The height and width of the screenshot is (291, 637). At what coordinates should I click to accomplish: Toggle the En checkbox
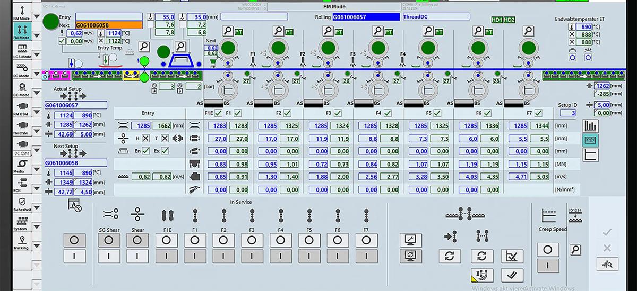point(145,151)
